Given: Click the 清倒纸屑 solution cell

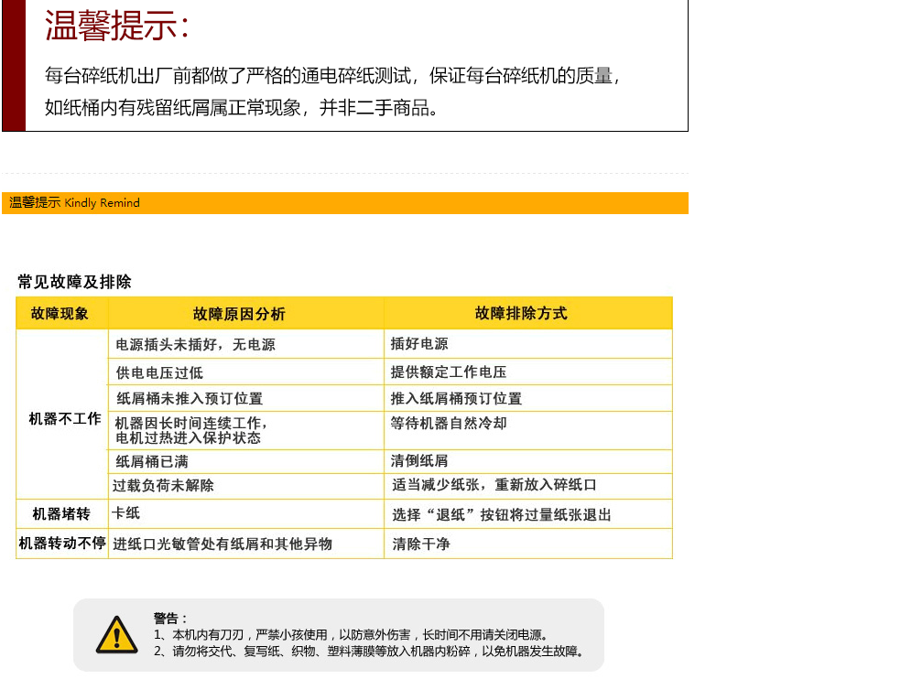Looking at the screenshot, I should [x=419, y=461].
